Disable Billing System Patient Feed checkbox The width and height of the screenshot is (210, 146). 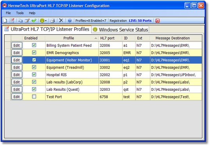34,45
